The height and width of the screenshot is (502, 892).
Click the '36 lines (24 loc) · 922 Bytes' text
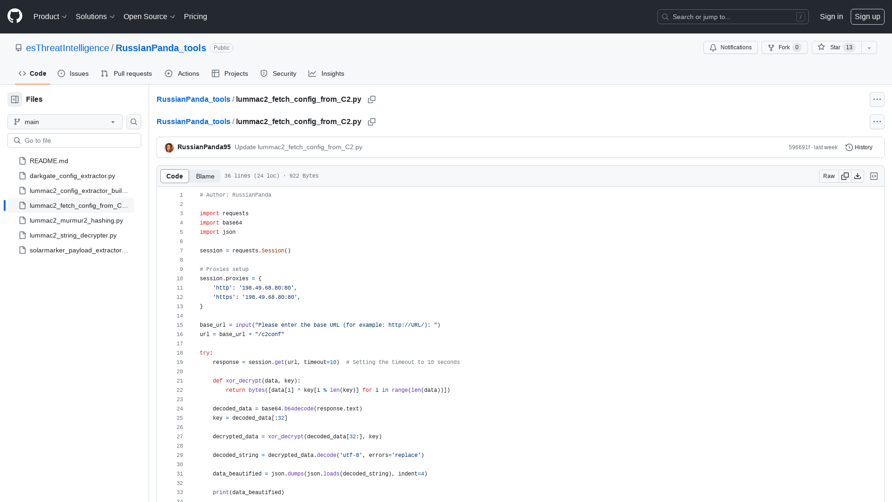click(x=271, y=176)
